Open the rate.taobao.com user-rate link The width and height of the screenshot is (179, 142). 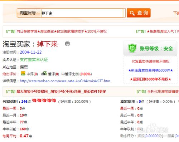tap(65, 81)
